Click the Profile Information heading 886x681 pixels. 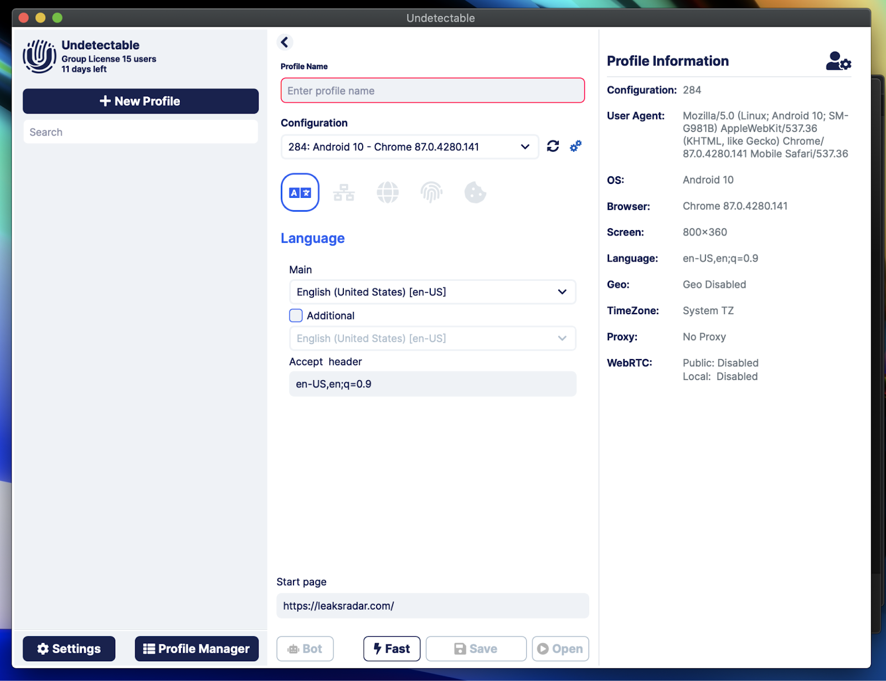[668, 61]
